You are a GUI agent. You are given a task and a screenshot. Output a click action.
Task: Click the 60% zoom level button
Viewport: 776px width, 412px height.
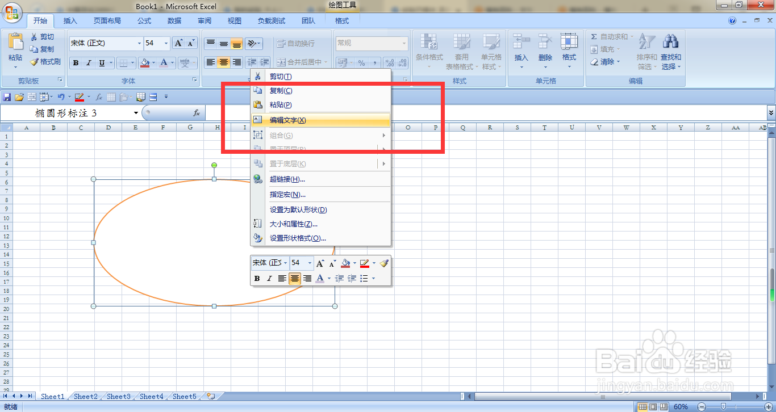[681, 407]
